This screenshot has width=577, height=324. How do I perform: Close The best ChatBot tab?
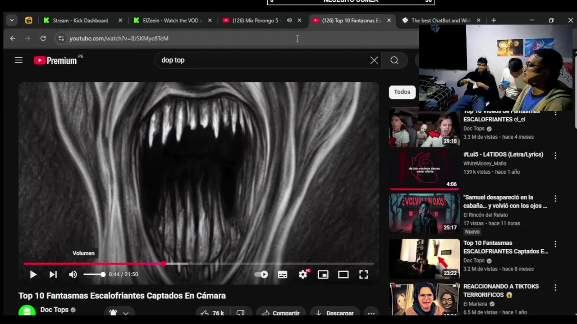click(x=479, y=20)
